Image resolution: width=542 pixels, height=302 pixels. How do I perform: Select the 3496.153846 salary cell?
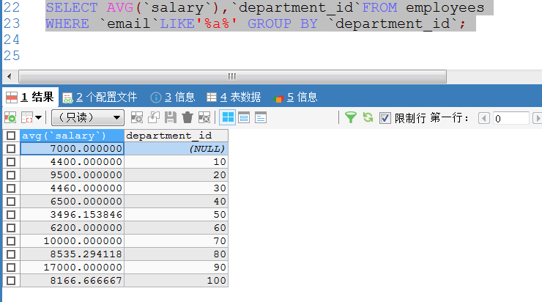(72, 215)
